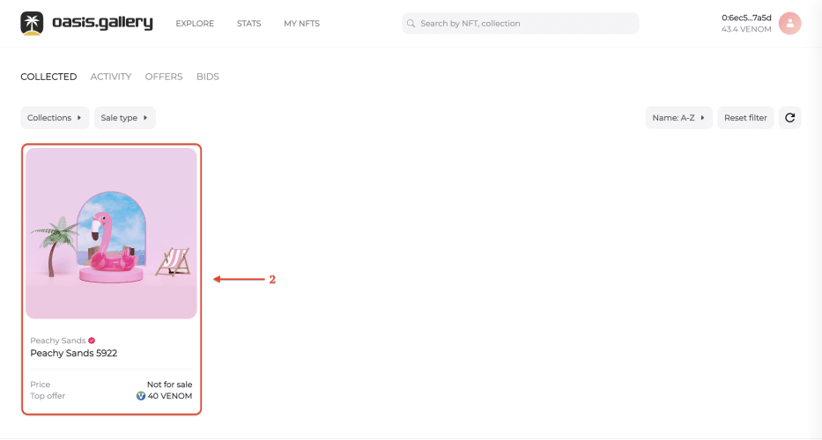
Task: Click wallet address 0:6ec5...7a5d
Action: 746,18
